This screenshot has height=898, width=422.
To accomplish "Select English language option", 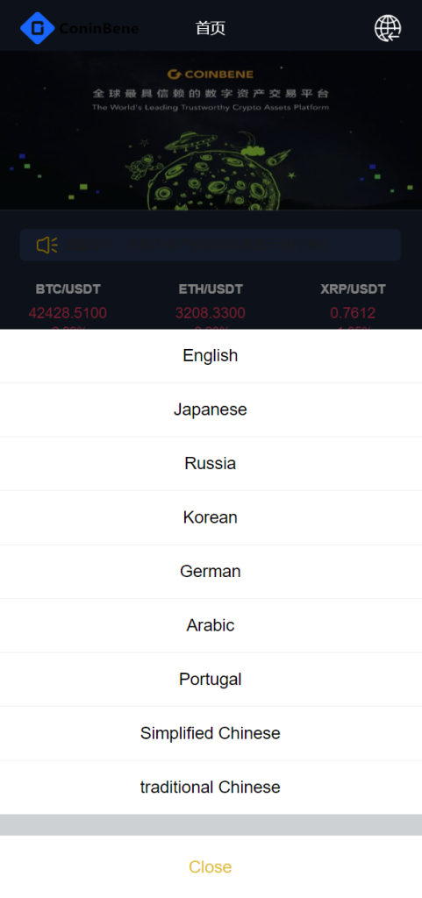I will 211,356.
